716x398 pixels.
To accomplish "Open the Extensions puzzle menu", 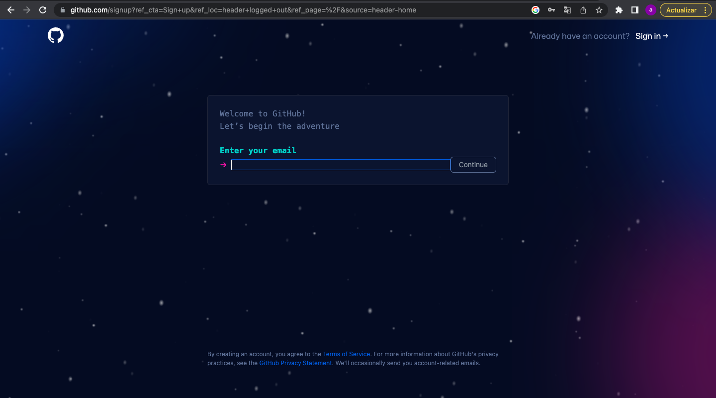I will pyautogui.click(x=619, y=10).
